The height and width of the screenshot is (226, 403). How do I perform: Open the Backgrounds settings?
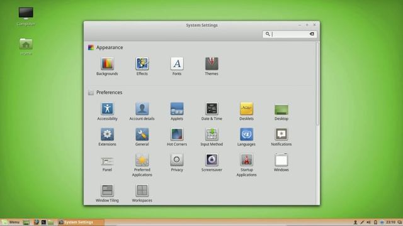[107, 67]
